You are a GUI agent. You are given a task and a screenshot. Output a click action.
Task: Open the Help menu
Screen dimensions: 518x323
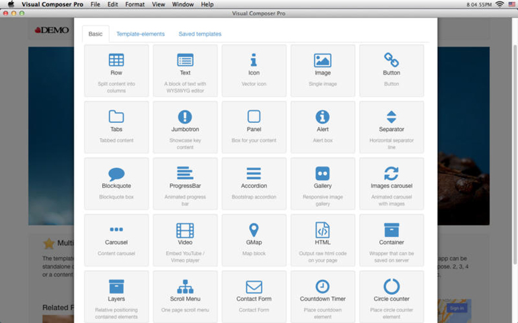[207, 4]
